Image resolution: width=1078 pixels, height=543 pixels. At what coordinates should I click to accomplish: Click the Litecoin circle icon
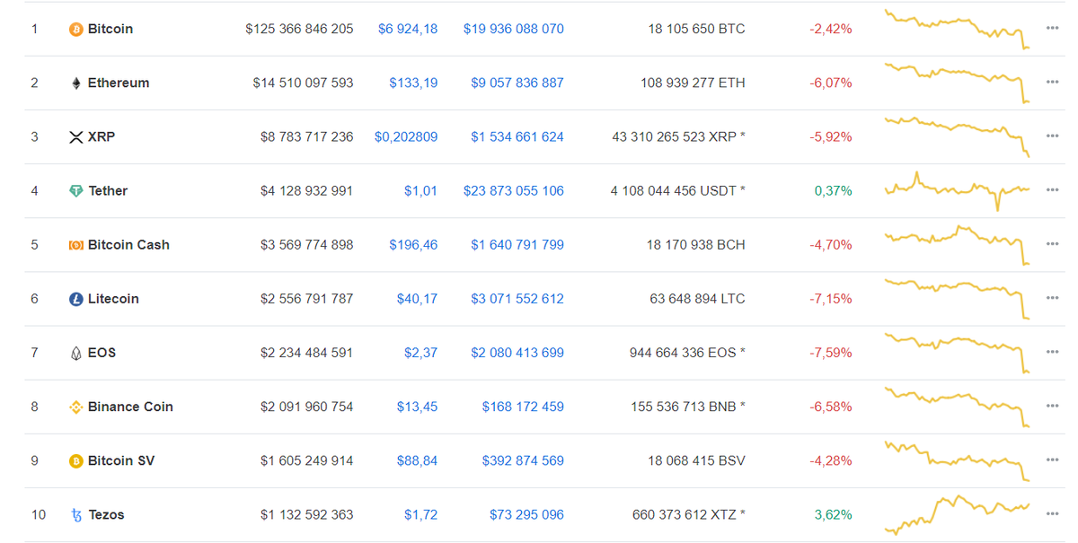point(75,298)
